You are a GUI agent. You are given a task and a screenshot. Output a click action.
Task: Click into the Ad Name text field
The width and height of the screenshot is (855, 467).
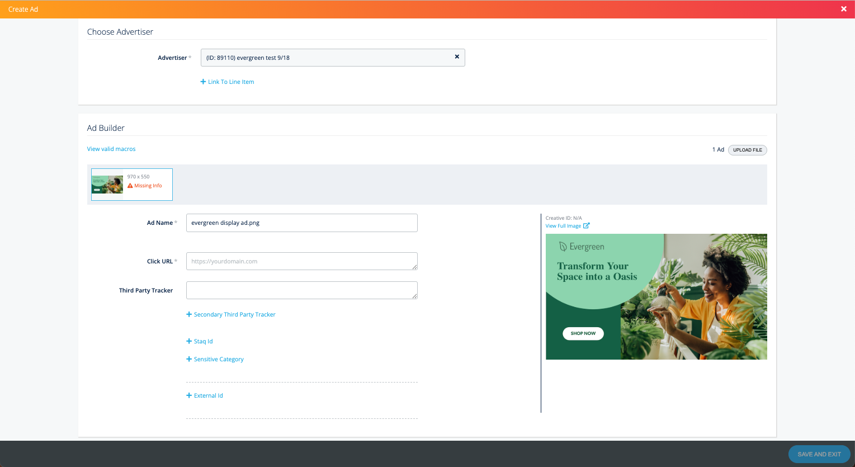(x=301, y=223)
